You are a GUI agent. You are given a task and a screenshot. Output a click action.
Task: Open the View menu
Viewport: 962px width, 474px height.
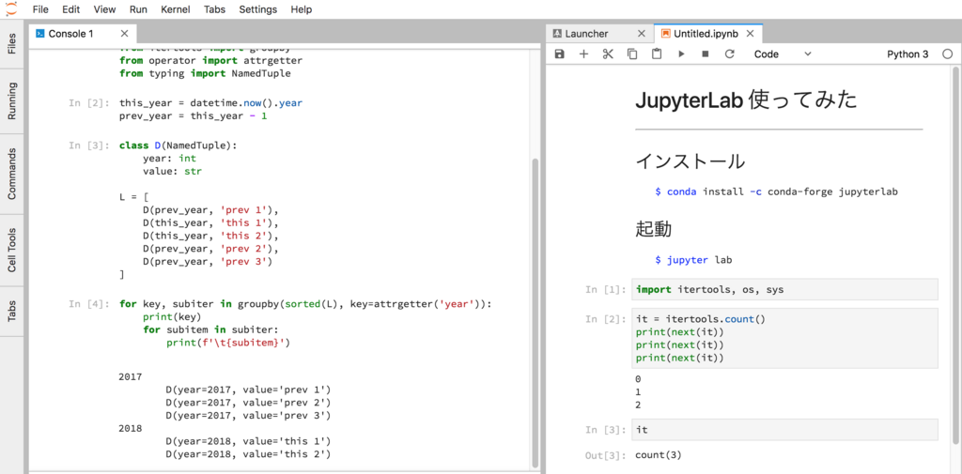click(x=105, y=9)
